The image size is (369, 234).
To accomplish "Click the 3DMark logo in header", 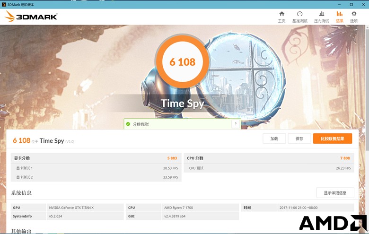I will click(31, 16).
